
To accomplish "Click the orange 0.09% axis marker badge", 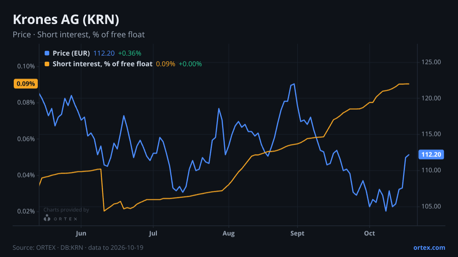I will [x=26, y=84].
